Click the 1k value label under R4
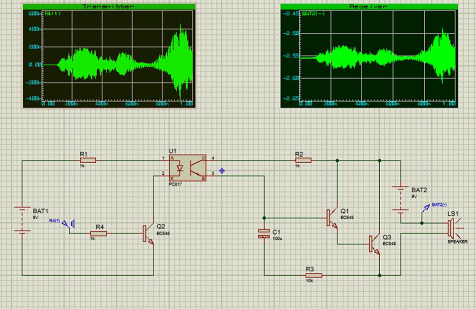 coord(93,239)
